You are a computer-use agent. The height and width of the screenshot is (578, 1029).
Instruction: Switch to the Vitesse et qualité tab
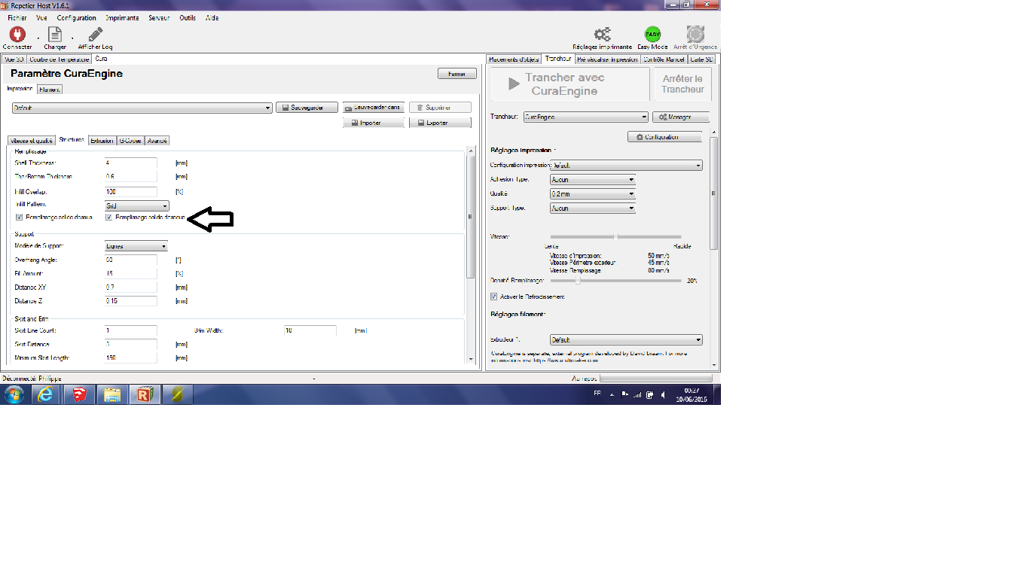[32, 141]
